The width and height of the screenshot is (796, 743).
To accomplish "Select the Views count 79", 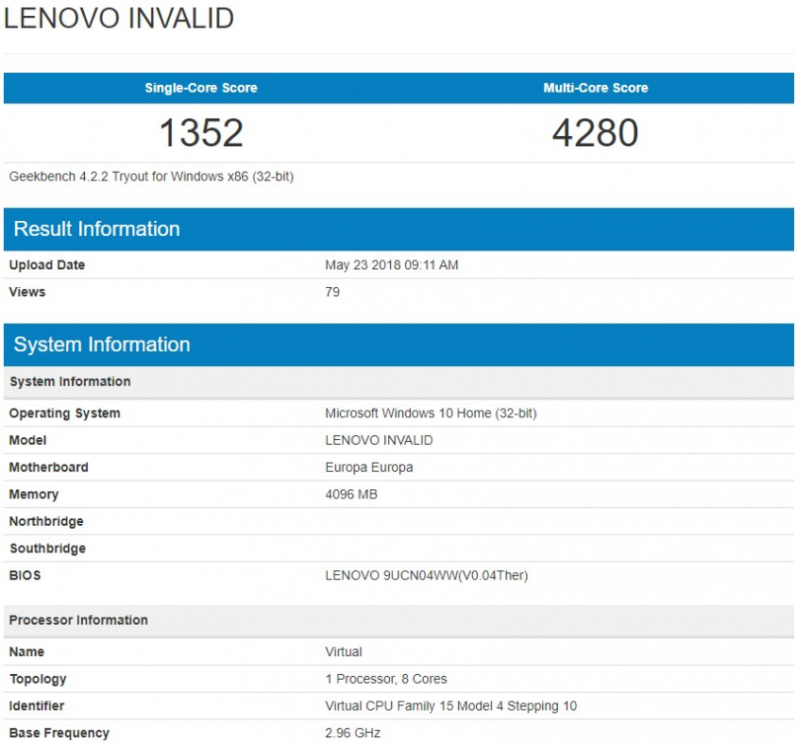I will click(331, 293).
